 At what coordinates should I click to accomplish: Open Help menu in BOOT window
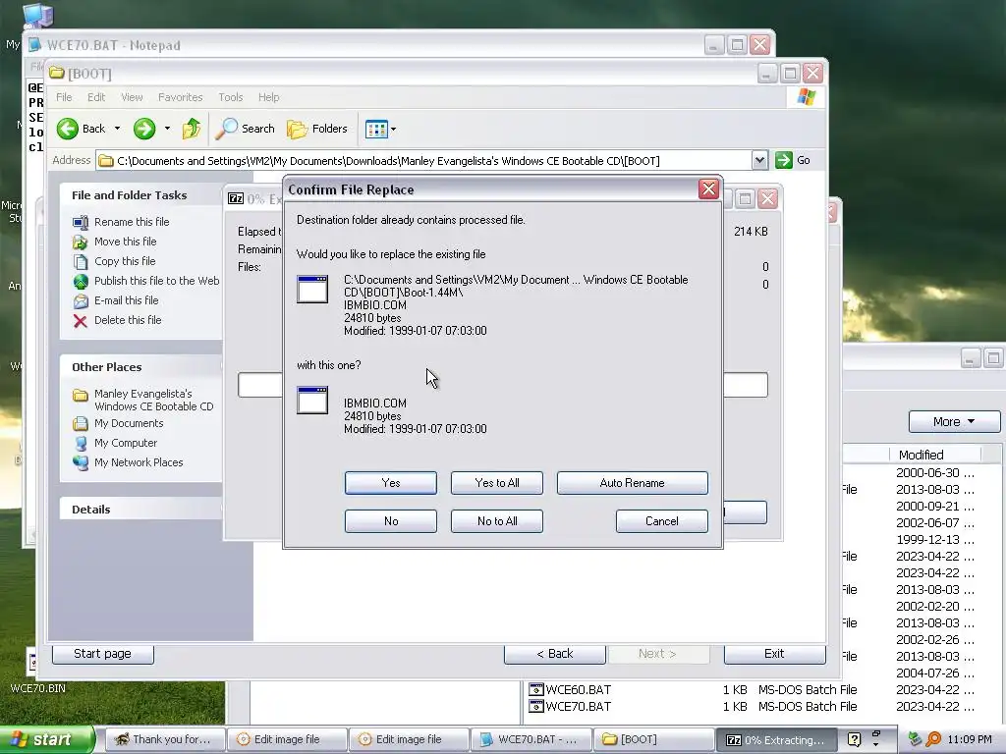pyautogui.click(x=269, y=97)
